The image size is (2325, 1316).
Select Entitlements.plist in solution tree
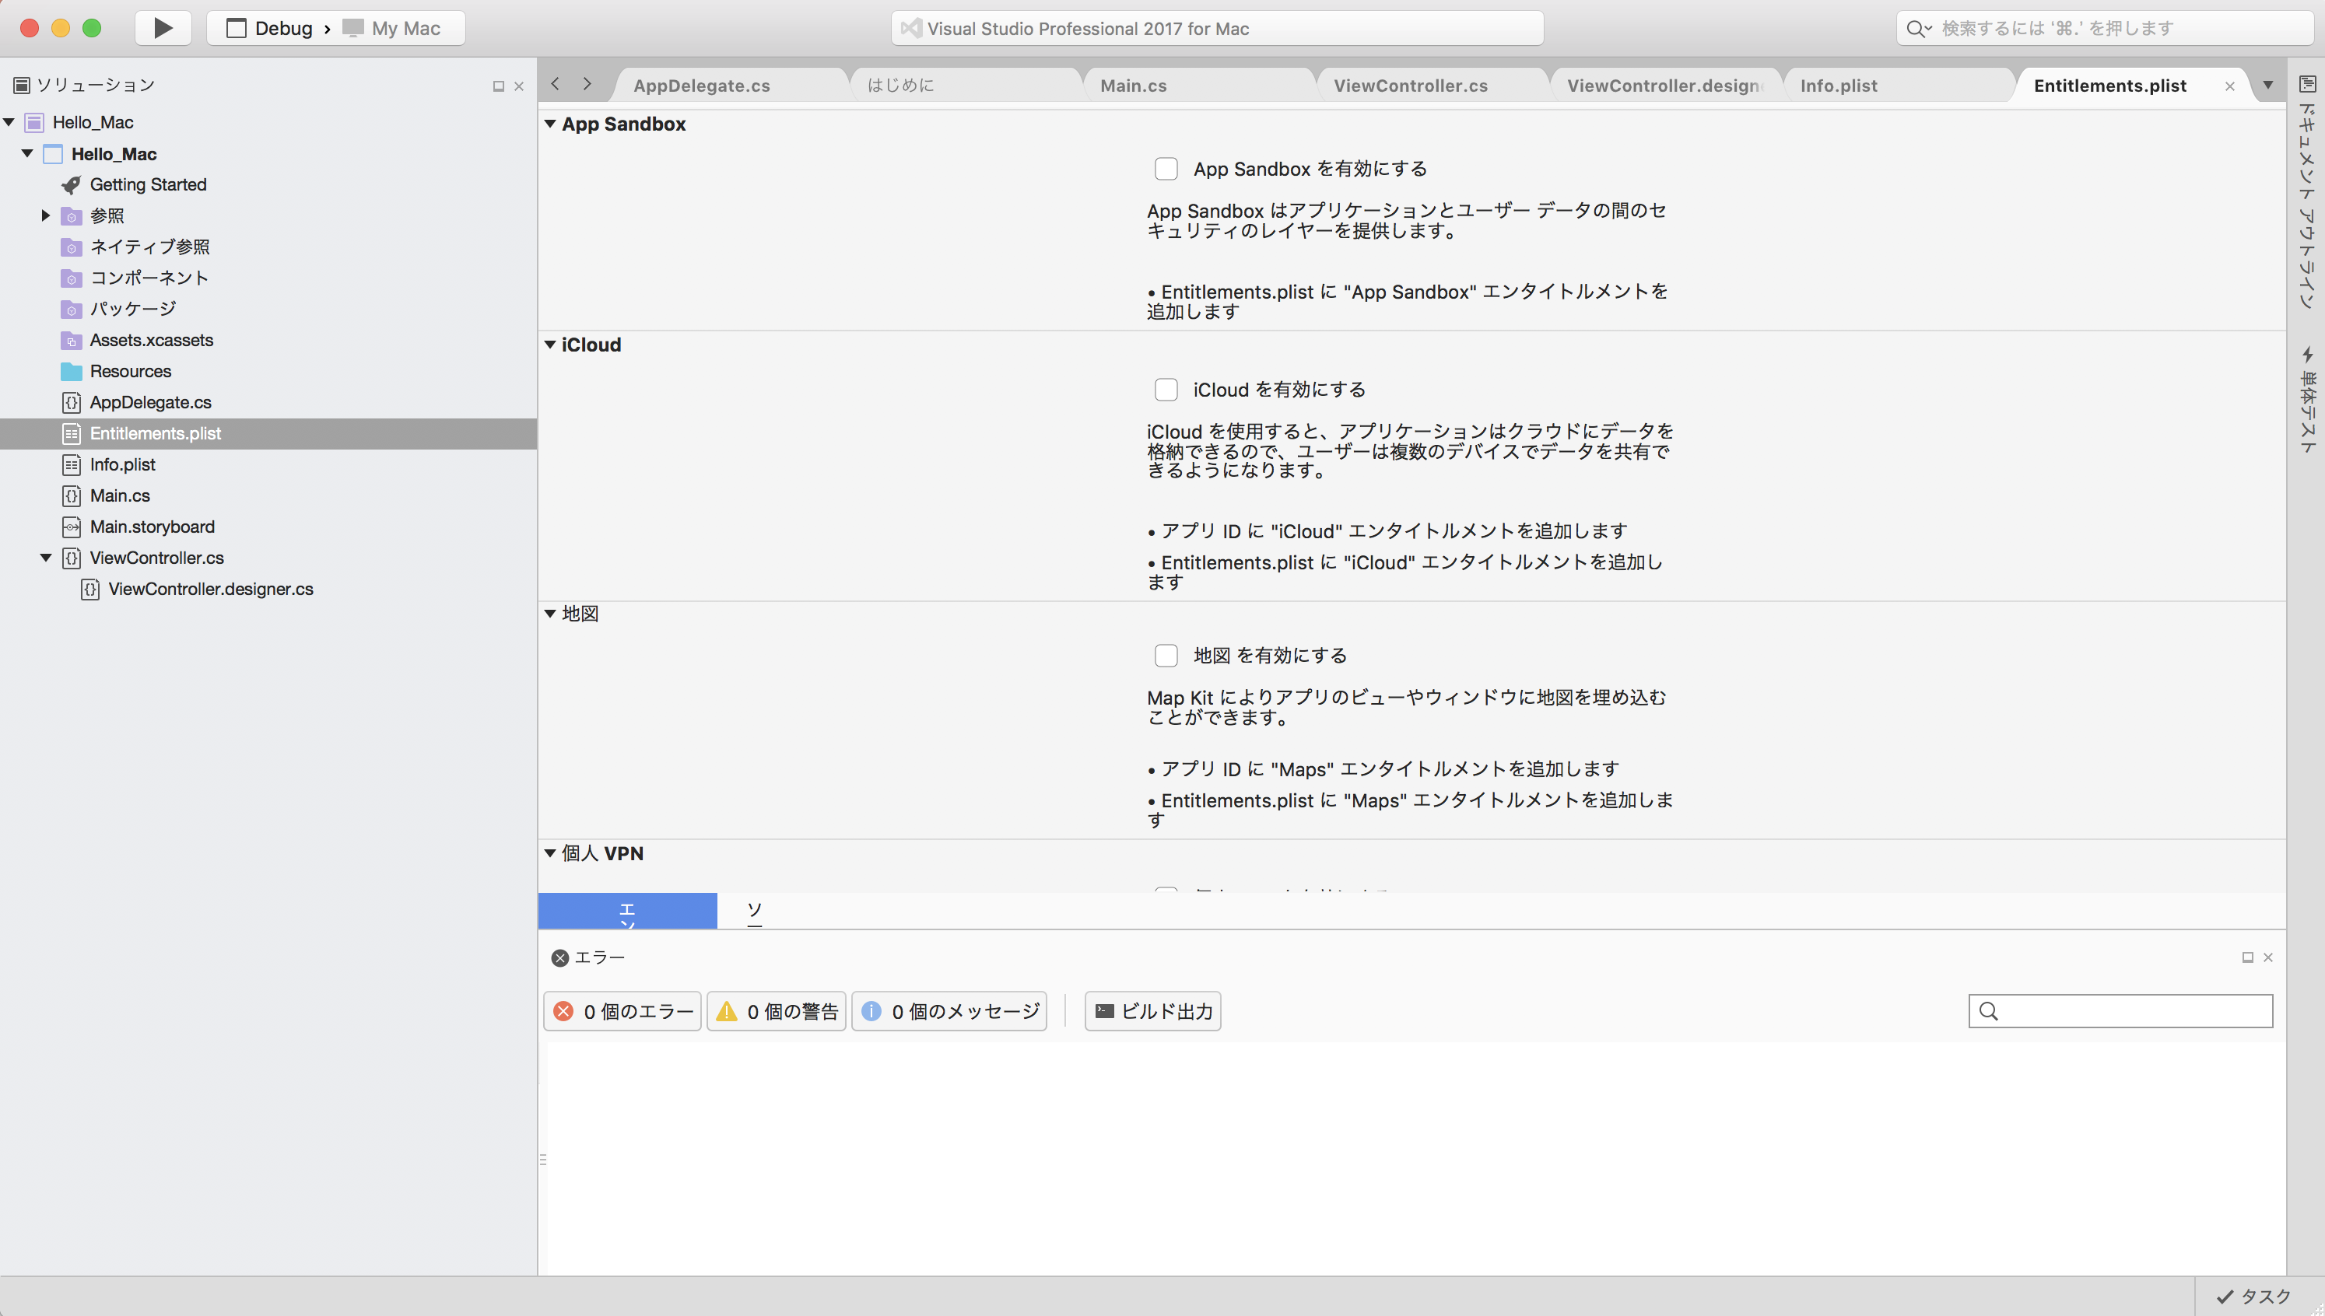coord(268,434)
